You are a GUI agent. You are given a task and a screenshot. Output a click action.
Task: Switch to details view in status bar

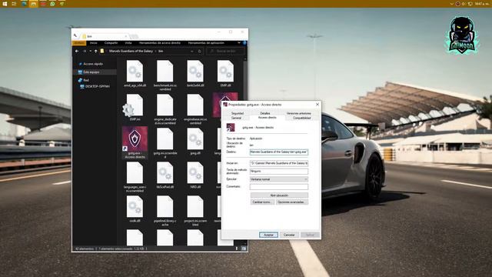[238, 249]
